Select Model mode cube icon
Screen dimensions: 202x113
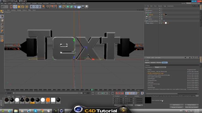(x=2, y=16)
